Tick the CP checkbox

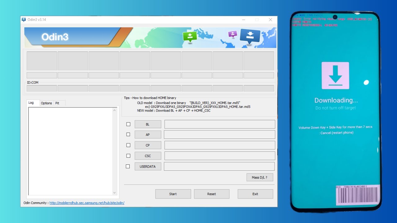(x=128, y=145)
